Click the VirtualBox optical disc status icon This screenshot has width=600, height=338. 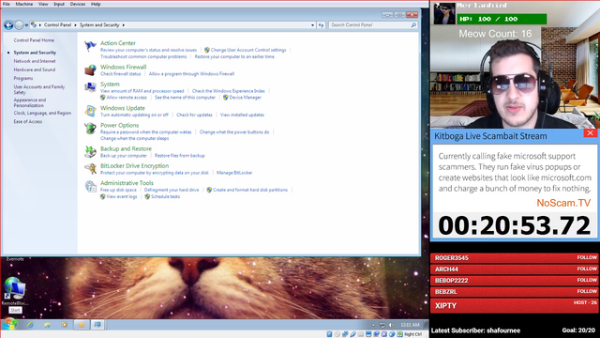tap(337, 334)
